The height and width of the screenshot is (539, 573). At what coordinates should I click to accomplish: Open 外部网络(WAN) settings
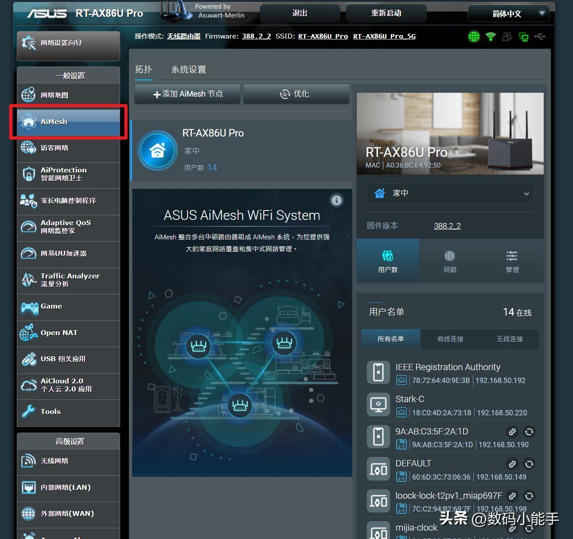click(x=68, y=514)
